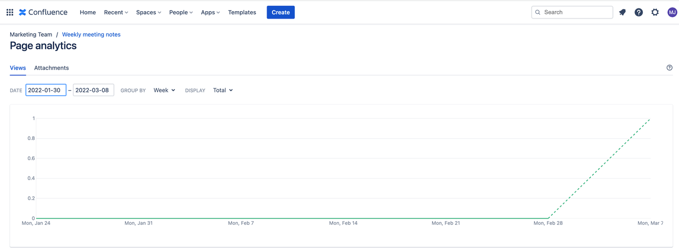Open the Weekly meeting notes breadcrumb link
The height and width of the screenshot is (252, 679).
coord(91,35)
